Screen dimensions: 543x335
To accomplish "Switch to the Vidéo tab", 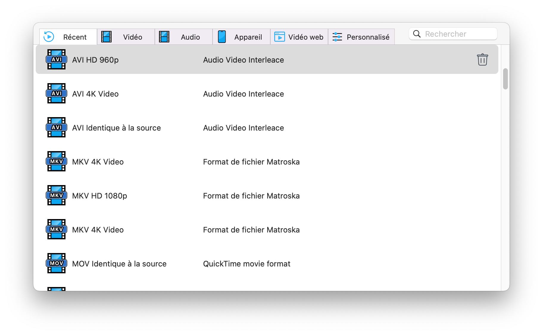I will (x=126, y=37).
